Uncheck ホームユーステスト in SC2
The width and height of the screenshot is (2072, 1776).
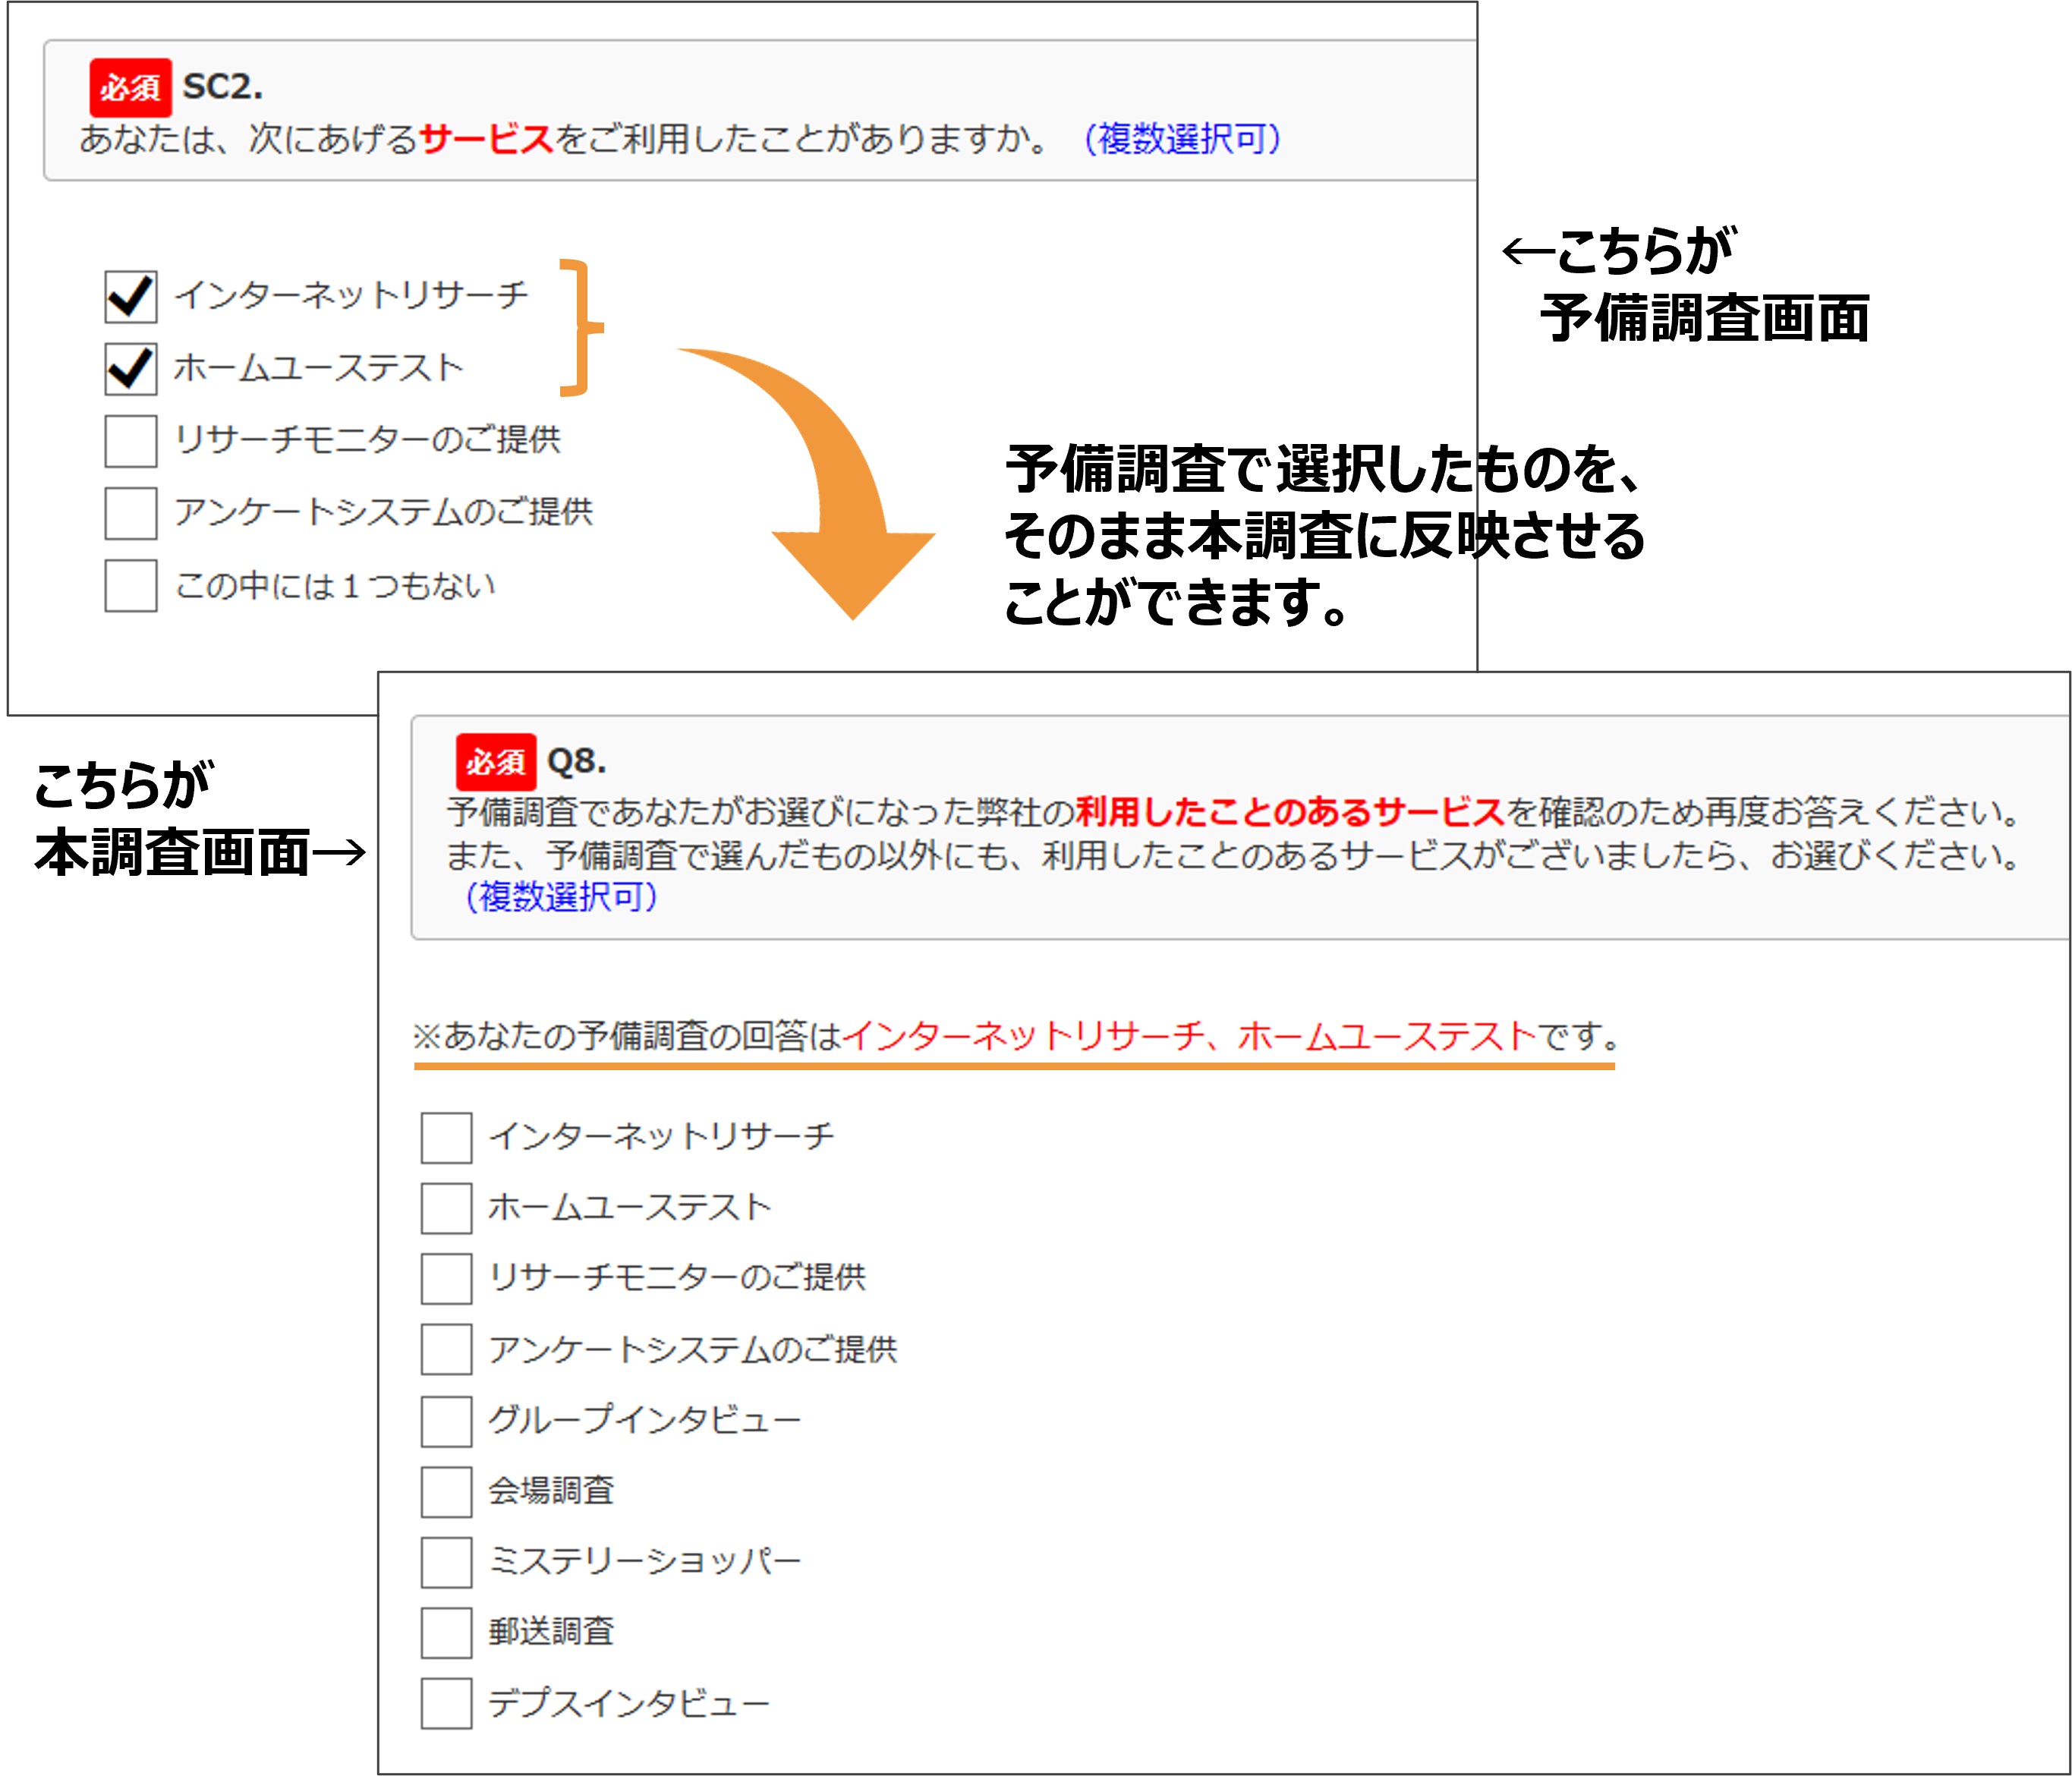(130, 369)
